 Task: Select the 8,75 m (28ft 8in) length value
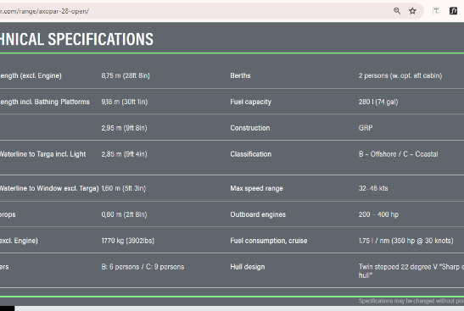point(126,75)
